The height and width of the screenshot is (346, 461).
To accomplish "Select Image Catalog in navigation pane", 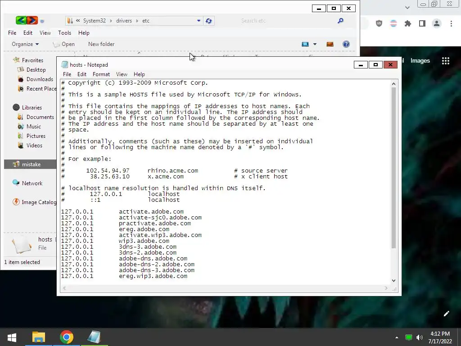I will [35, 202].
